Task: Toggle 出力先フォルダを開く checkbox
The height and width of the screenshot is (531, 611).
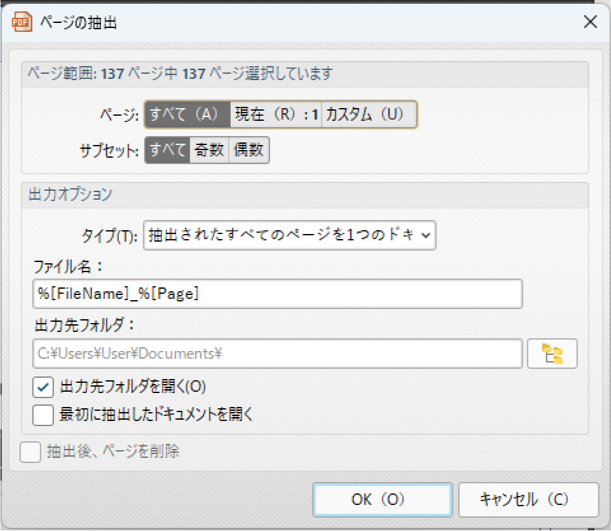Action: [x=43, y=387]
